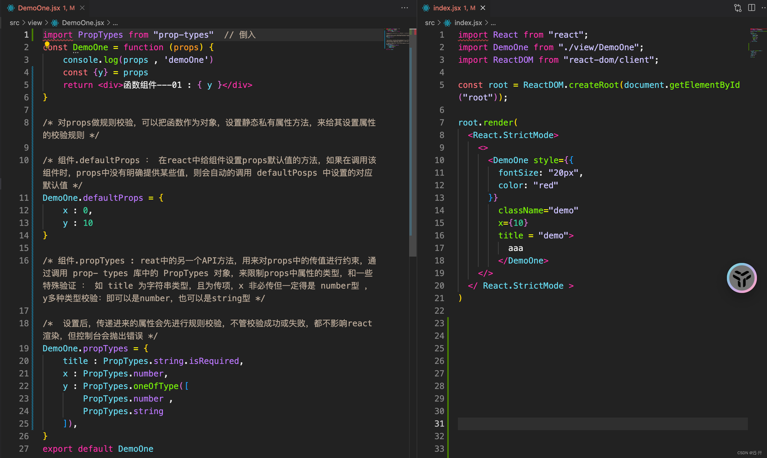Click 'isRequired' on line 20
Screen dimensions: 767x458
(x=214, y=361)
